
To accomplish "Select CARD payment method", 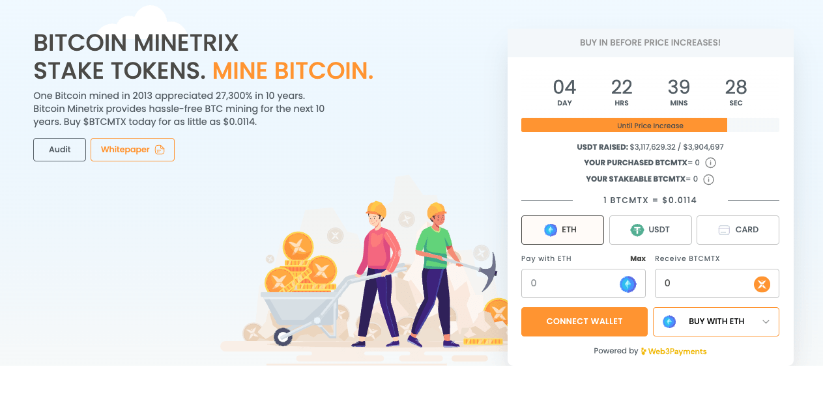I will point(738,230).
